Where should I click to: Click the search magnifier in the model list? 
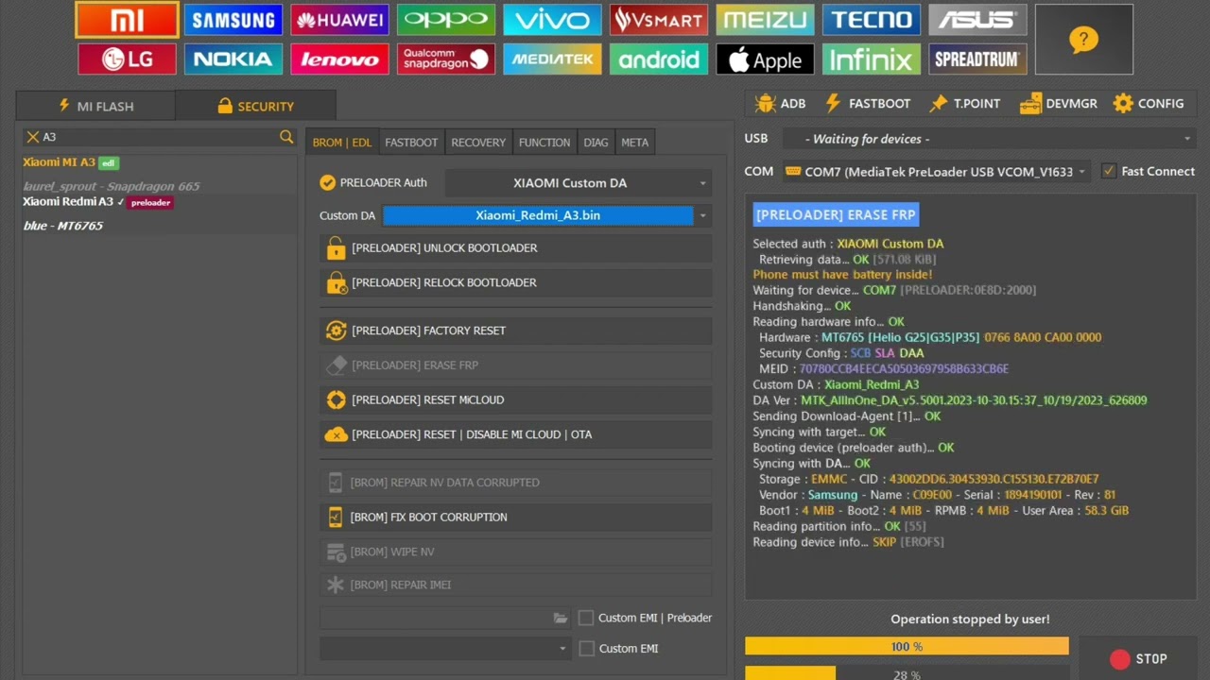click(x=286, y=137)
